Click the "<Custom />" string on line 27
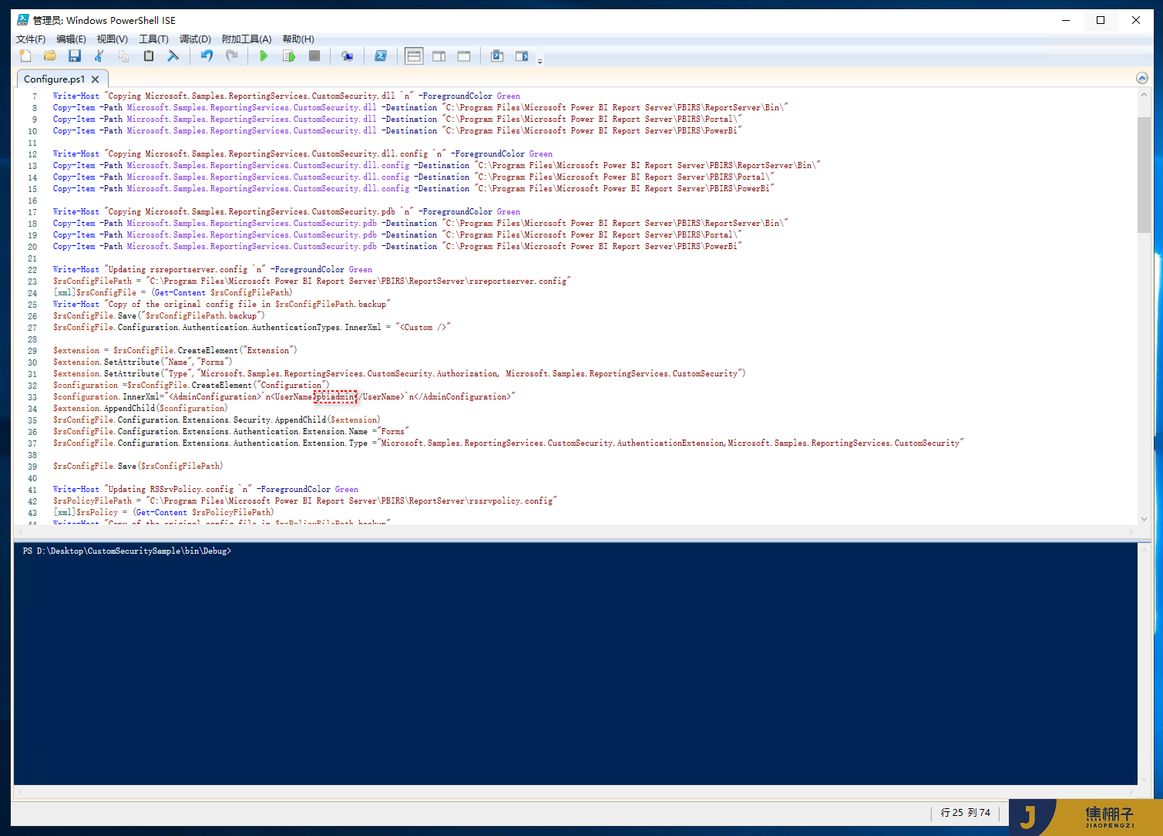 coord(423,328)
